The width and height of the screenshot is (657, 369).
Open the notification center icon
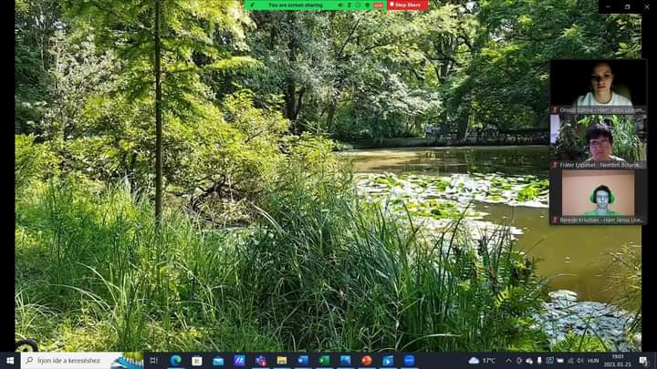point(643,361)
